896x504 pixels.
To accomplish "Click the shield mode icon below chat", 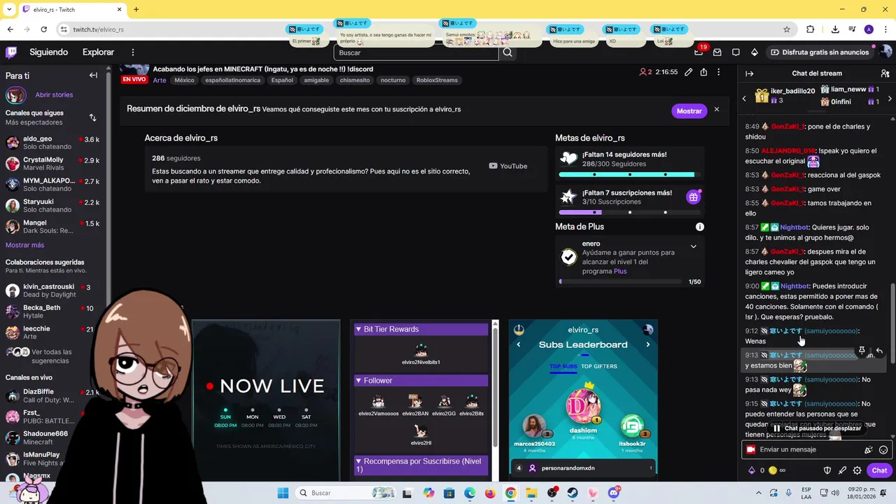I will [x=827, y=470].
